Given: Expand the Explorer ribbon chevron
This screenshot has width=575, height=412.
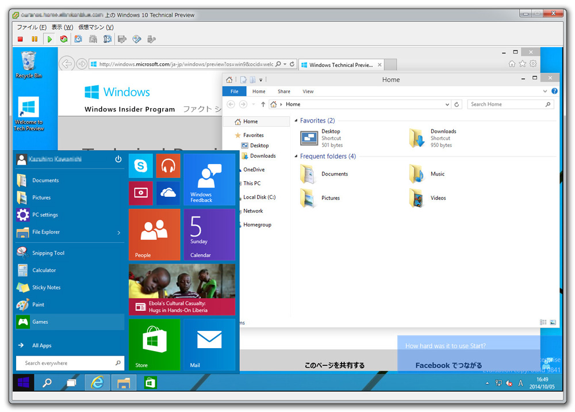Looking at the screenshot, I should point(545,91).
